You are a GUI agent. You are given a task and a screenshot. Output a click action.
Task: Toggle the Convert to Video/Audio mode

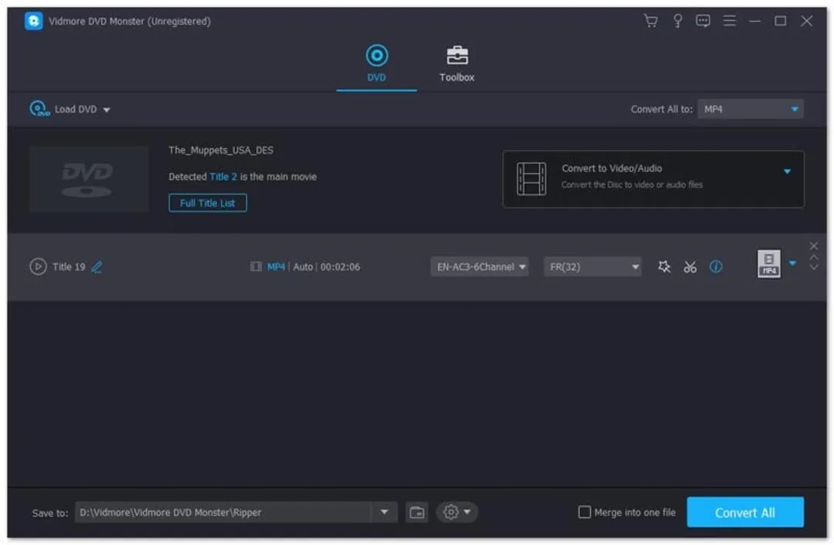pos(787,171)
